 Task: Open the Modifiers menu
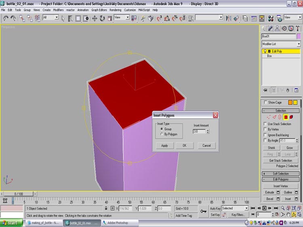[58, 10]
